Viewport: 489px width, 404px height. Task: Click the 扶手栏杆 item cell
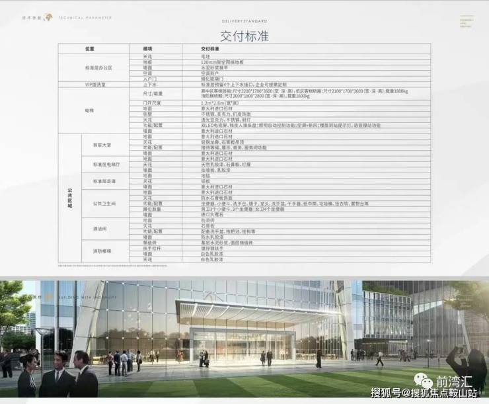pos(152,249)
